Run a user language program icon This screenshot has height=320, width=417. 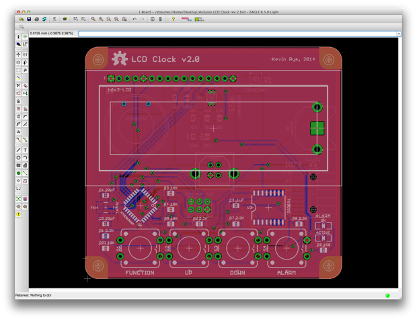tap(83, 19)
